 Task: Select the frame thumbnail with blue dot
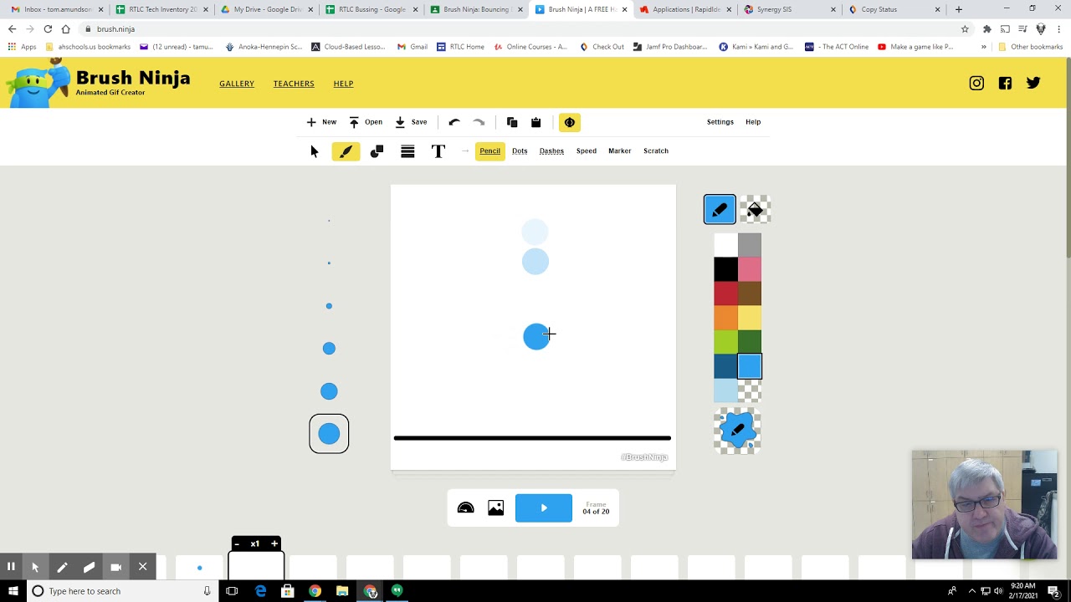click(199, 568)
